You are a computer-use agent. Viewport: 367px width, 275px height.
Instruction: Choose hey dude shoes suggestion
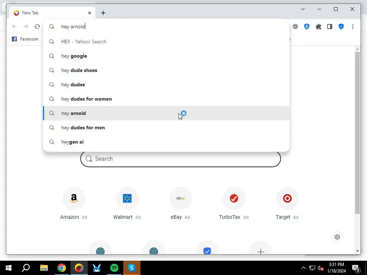coord(166,70)
